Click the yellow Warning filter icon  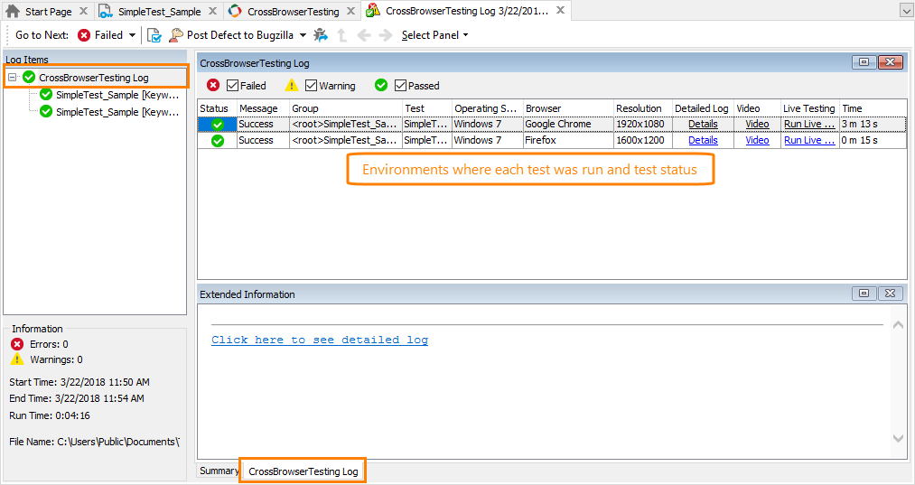click(291, 86)
